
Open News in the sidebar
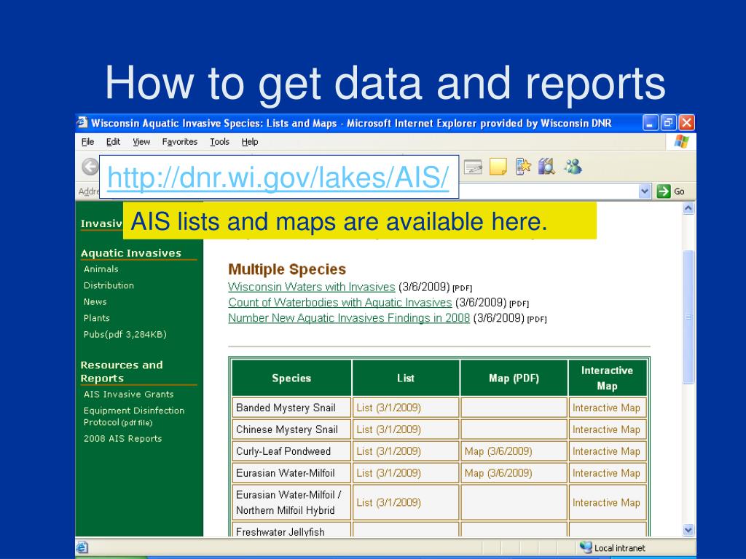pyautogui.click(x=95, y=302)
